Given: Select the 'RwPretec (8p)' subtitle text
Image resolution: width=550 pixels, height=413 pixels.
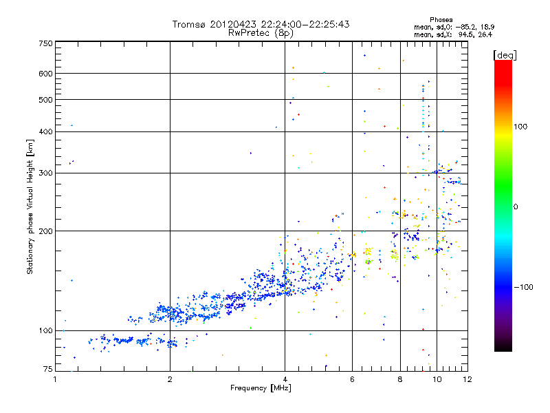Looking at the screenshot, I should click(x=261, y=33).
